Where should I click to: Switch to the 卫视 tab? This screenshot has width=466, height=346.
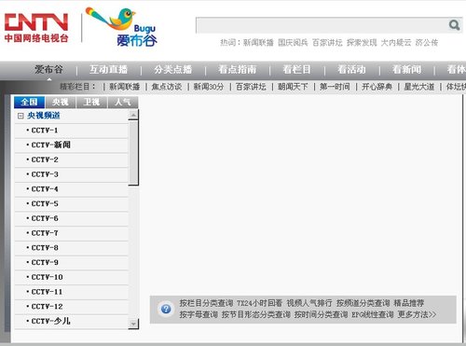coord(91,102)
